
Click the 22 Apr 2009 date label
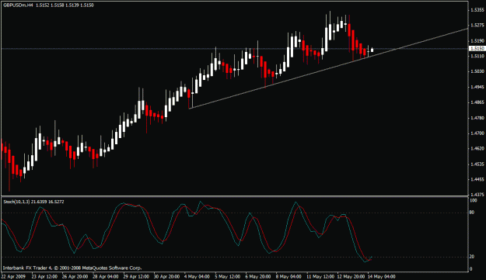click(14, 276)
